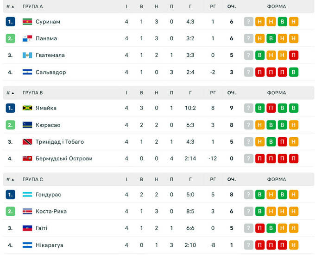Click the Panama flag icon

click(x=27, y=38)
